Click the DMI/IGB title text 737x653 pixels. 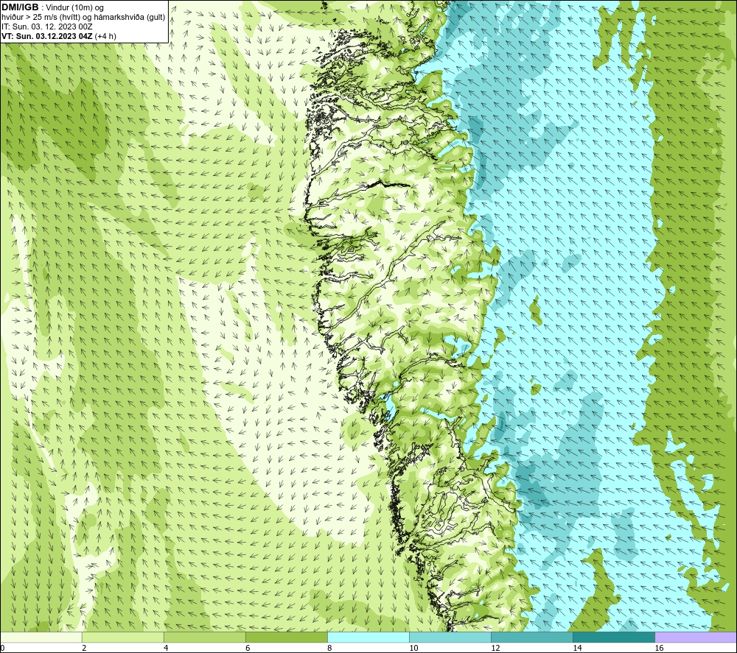tap(20, 7)
